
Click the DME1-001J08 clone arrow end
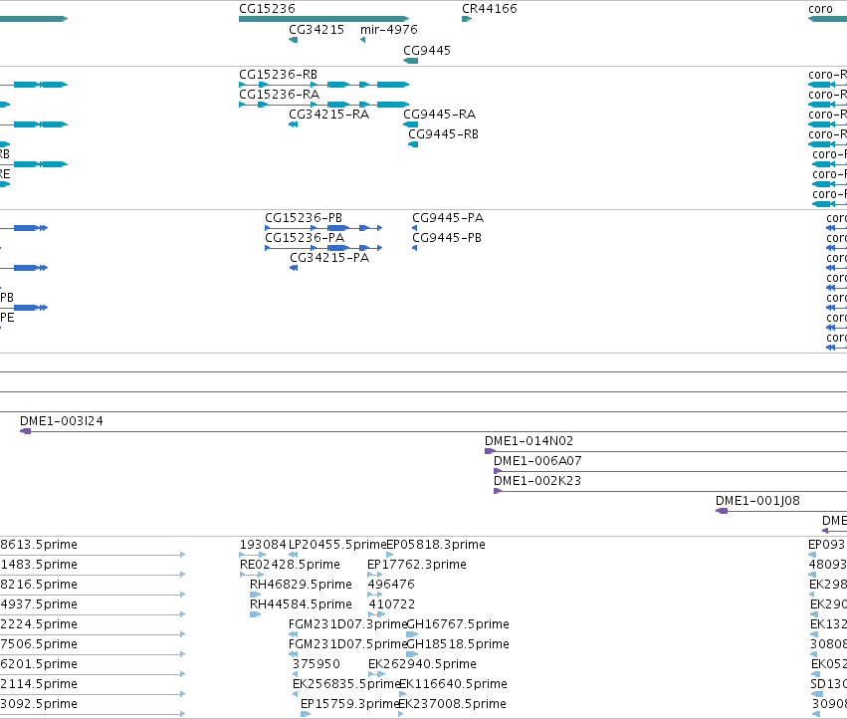coord(722,512)
